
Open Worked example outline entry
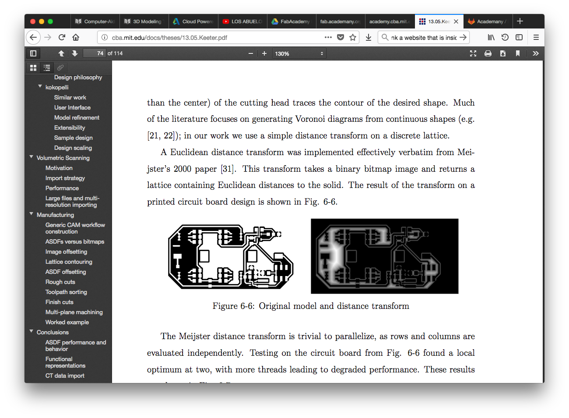click(x=67, y=322)
